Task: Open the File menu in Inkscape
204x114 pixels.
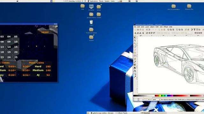Action: tap(135, 27)
